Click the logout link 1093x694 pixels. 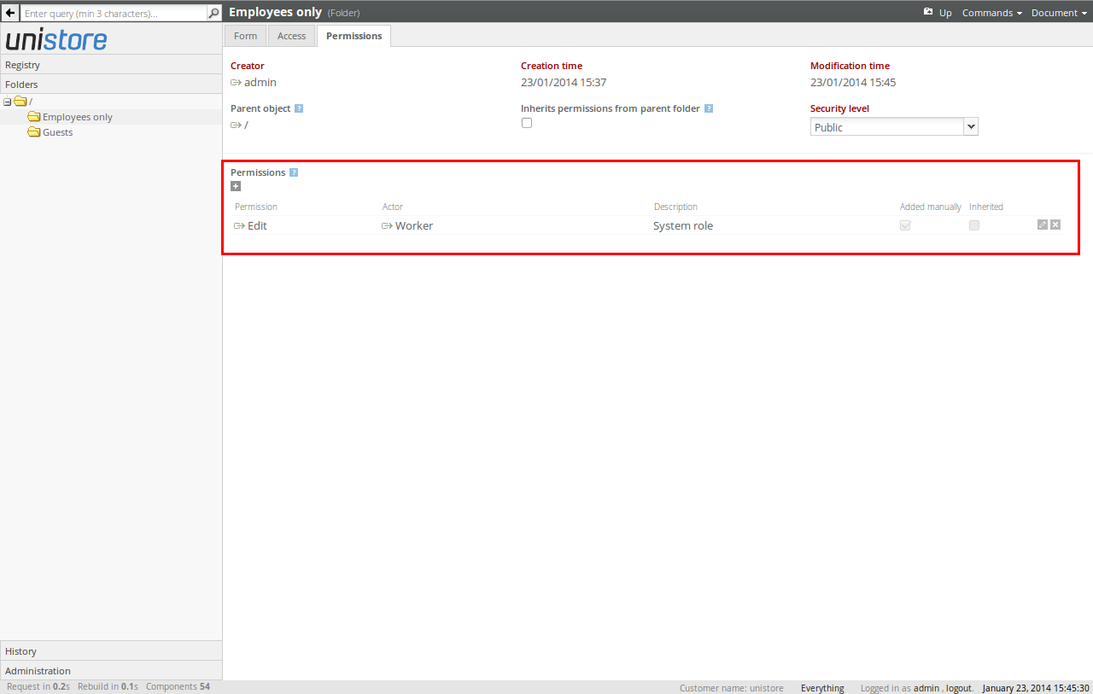click(958, 688)
